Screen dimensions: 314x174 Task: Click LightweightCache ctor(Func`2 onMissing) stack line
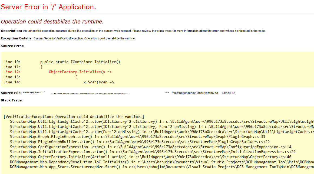pyautogui.click(x=162, y=132)
